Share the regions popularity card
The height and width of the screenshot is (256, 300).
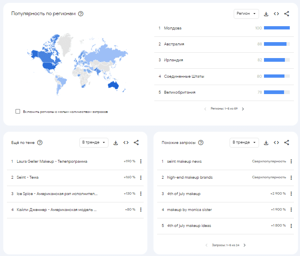(x=286, y=14)
